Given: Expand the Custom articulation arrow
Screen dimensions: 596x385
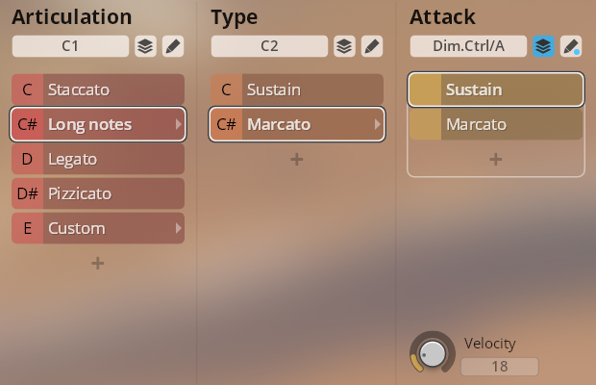Looking at the screenshot, I should click(178, 228).
